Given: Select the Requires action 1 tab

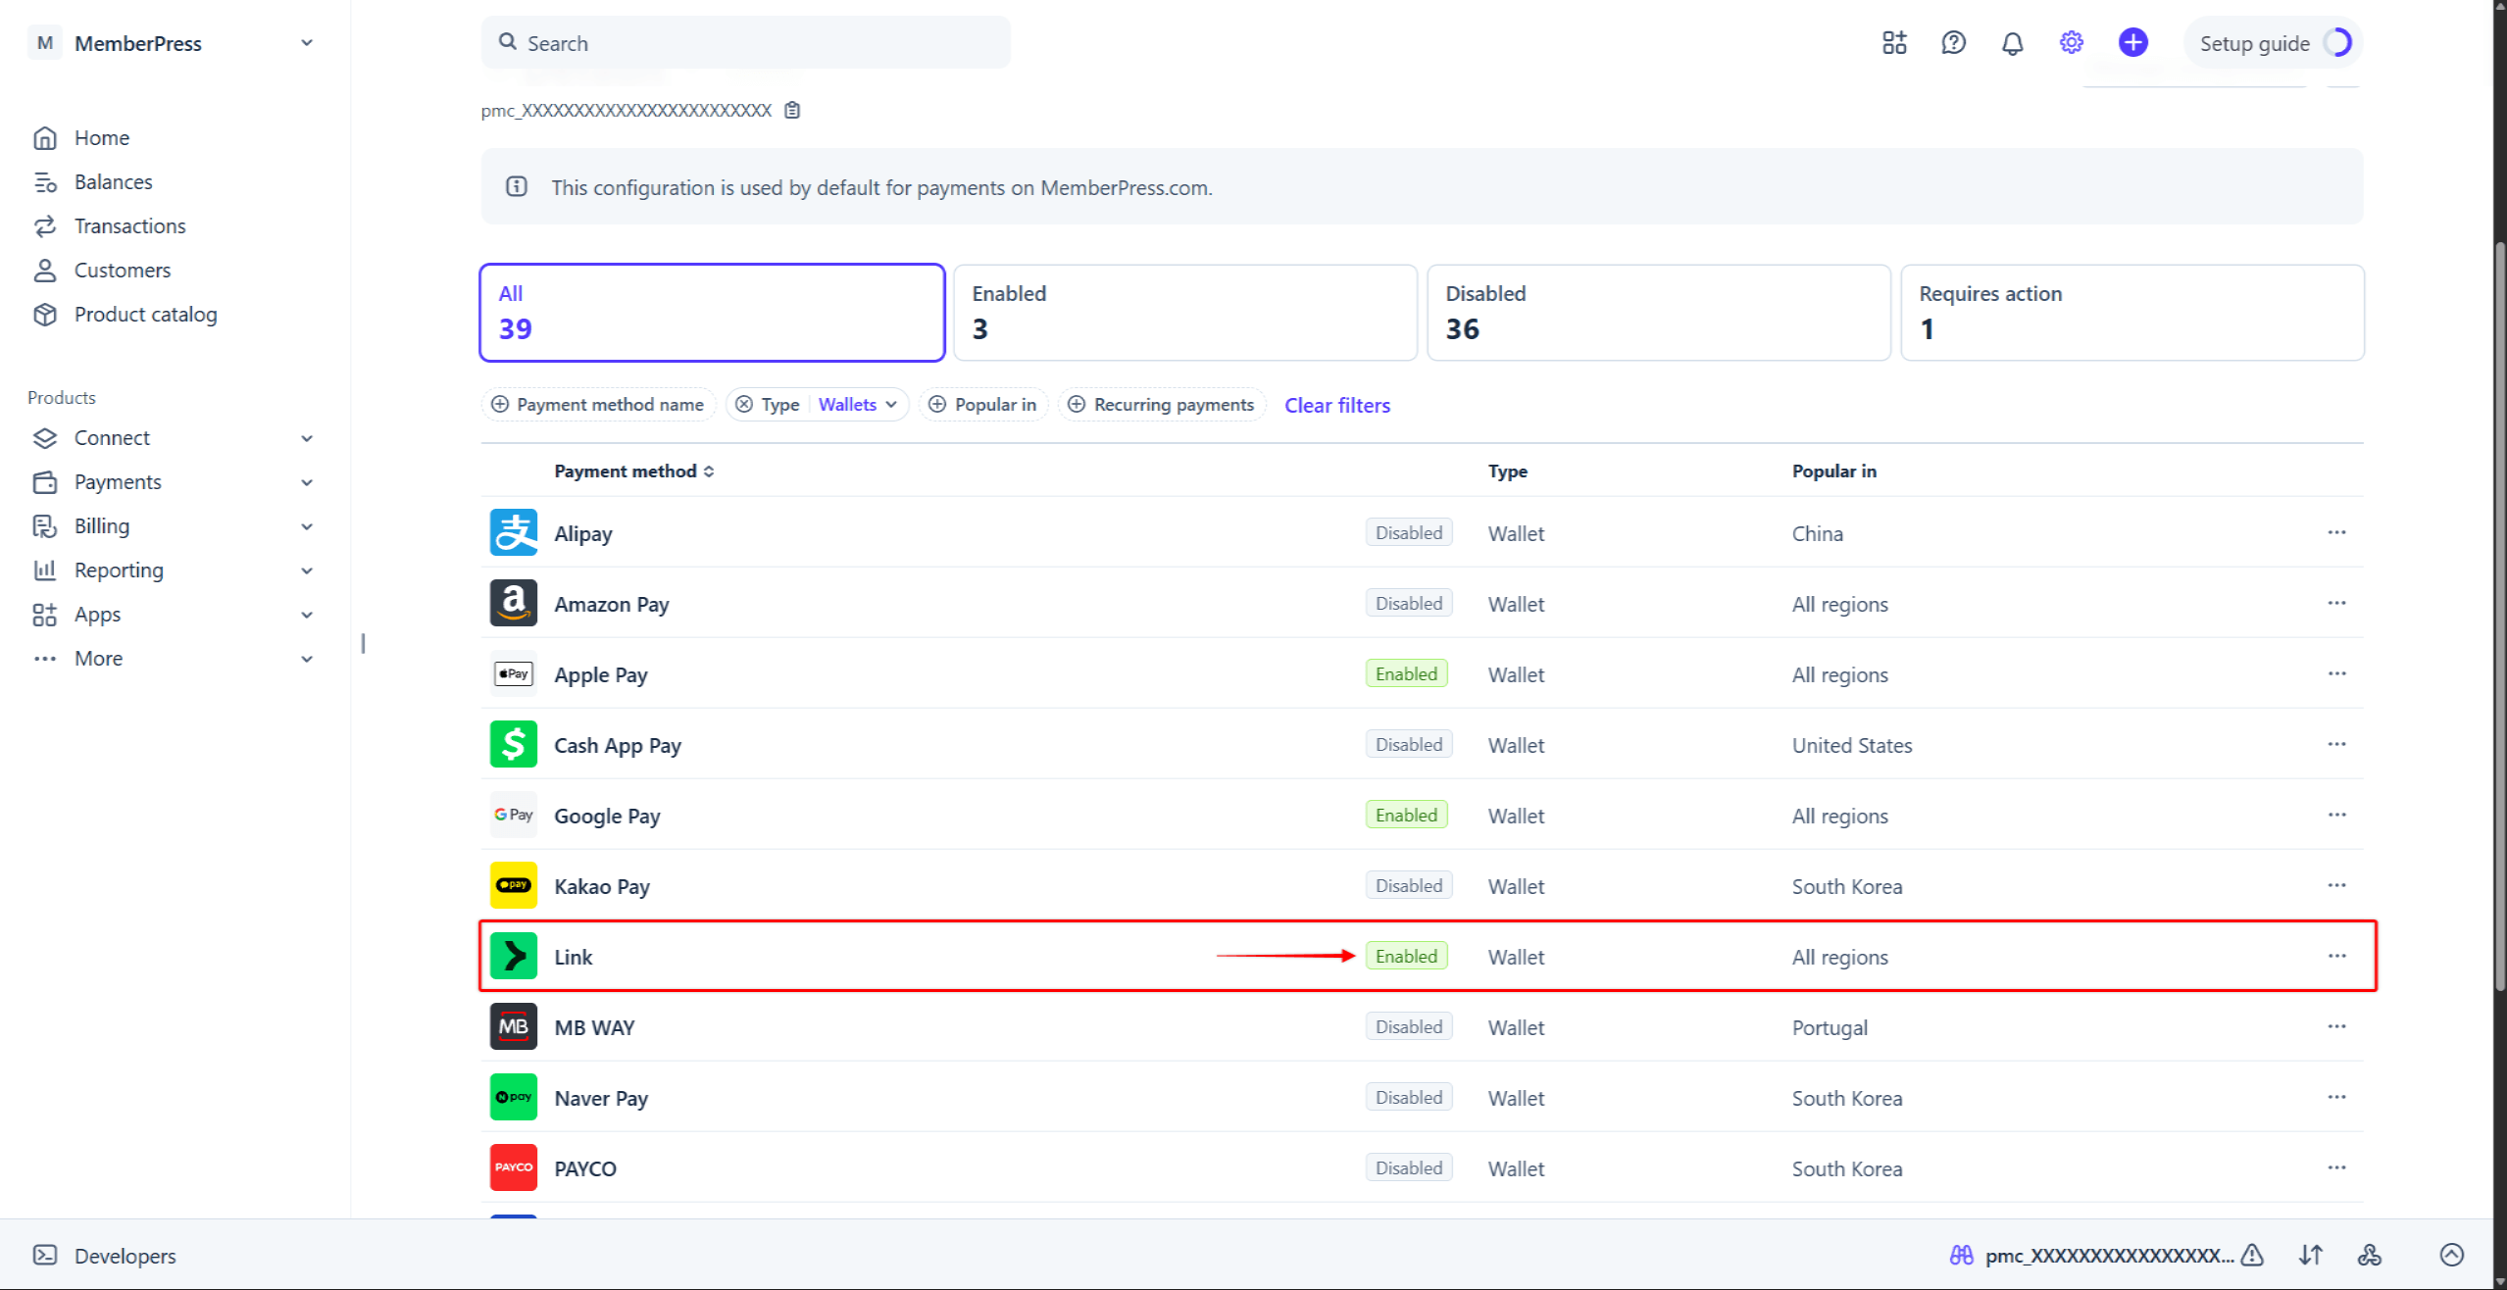Looking at the screenshot, I should point(2132,313).
